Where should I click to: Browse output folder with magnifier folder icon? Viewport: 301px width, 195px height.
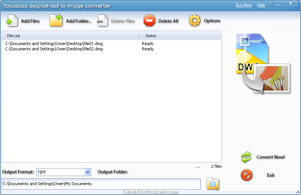point(213,184)
